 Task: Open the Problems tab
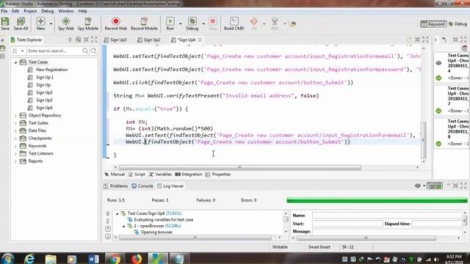click(116, 186)
